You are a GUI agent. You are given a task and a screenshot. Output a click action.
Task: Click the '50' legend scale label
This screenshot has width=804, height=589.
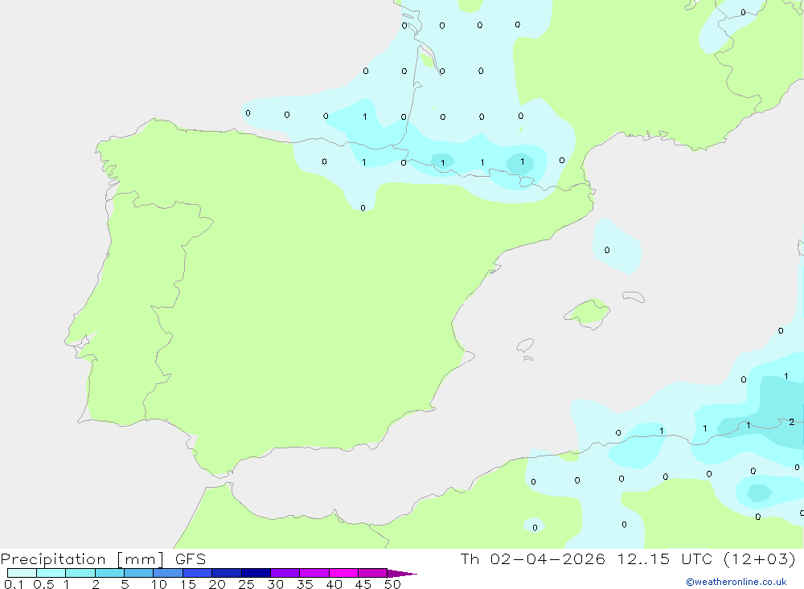tap(392, 584)
